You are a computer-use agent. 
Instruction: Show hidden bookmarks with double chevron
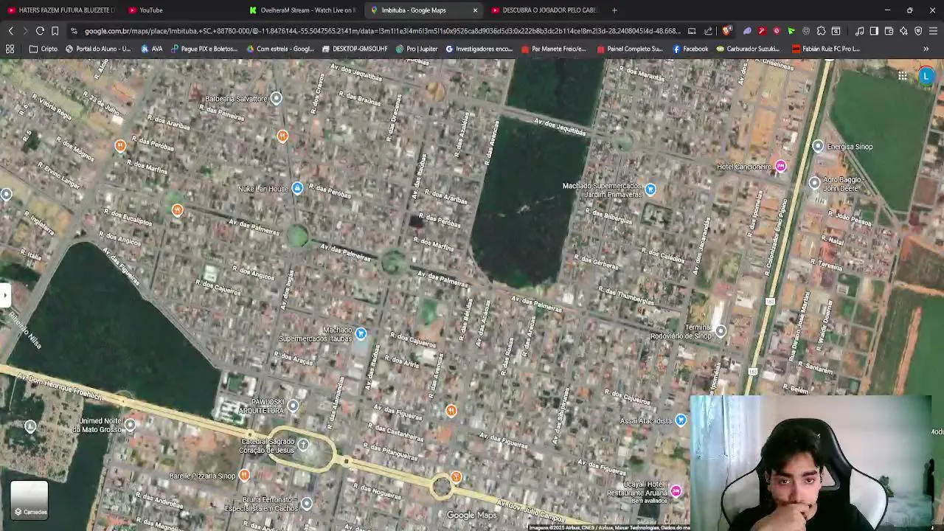pos(926,49)
